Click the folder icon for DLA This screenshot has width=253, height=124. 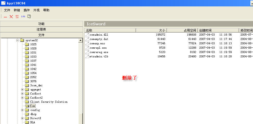pos(27,122)
